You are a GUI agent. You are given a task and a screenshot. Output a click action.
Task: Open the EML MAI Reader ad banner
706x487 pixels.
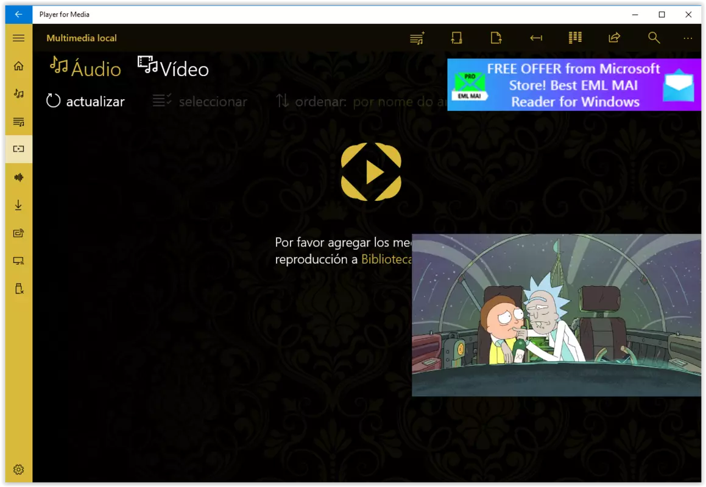pyautogui.click(x=574, y=85)
